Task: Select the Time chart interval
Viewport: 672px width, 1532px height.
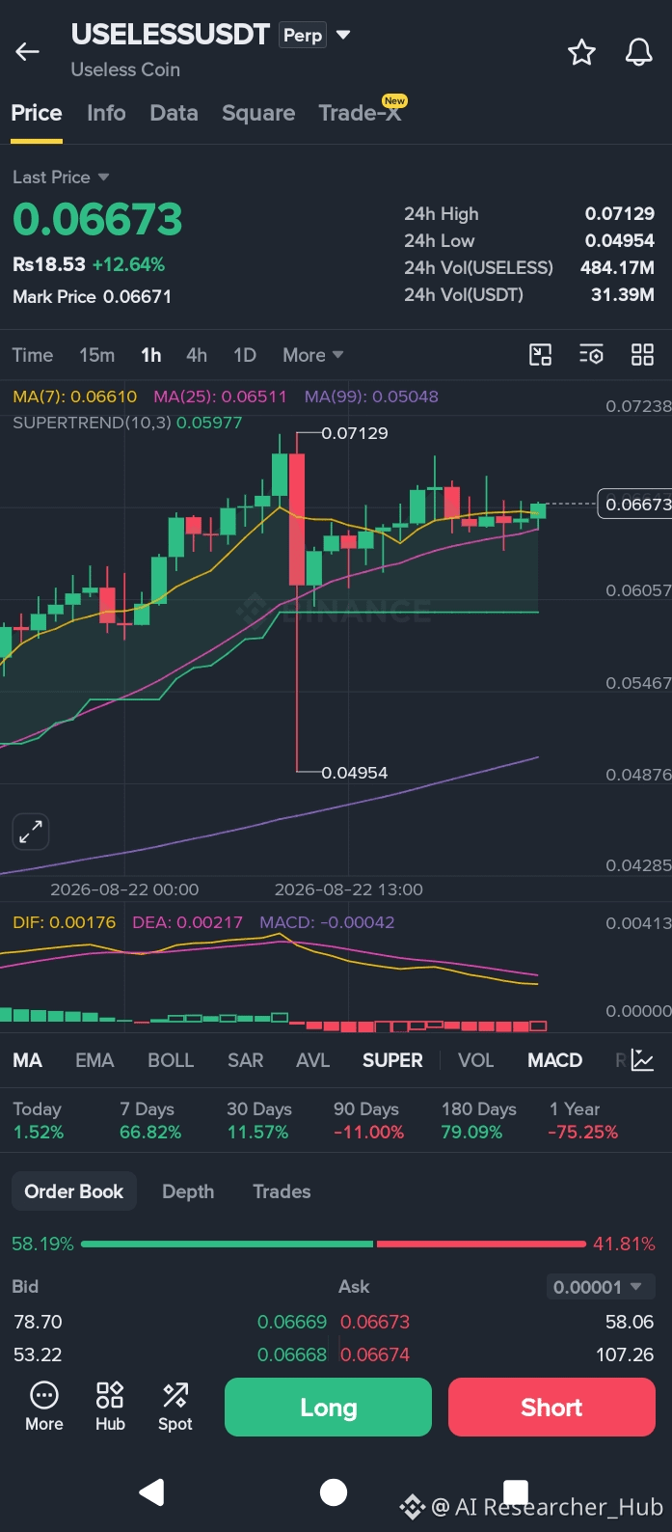Action: [x=33, y=355]
